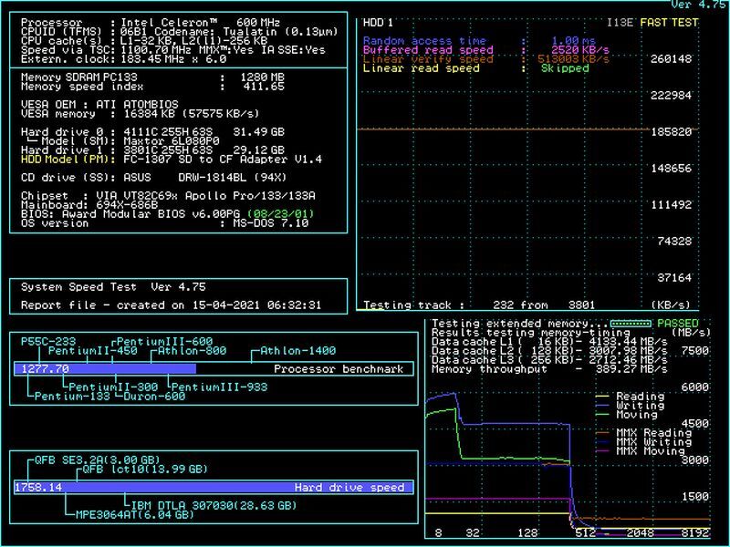Click the 'Extern. clock' row
Image resolution: width=730 pixels, height=547 pixels.
pos(124,59)
